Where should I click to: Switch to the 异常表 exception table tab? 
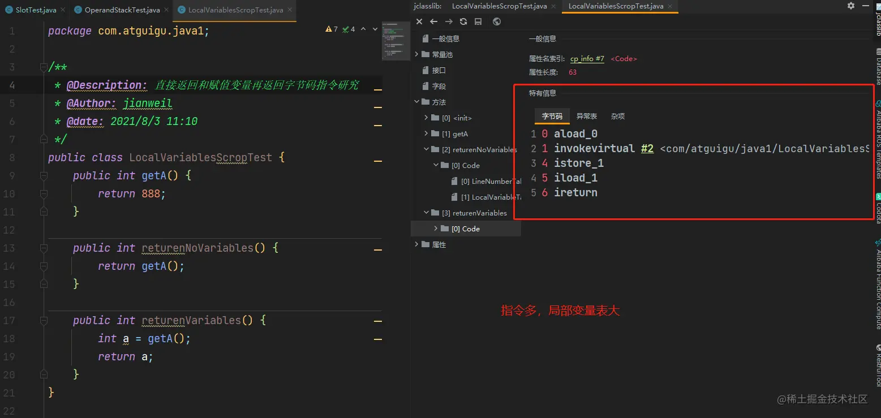click(586, 116)
